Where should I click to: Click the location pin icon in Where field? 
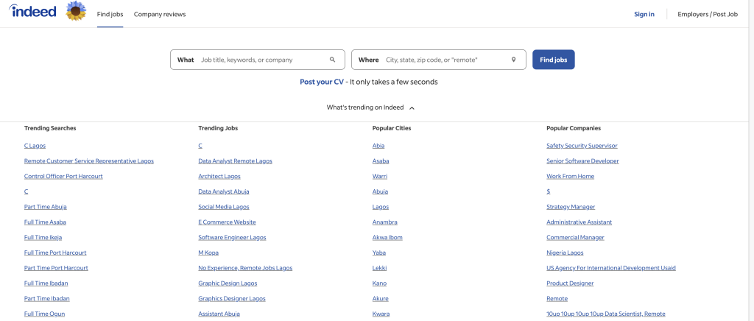[513, 60]
